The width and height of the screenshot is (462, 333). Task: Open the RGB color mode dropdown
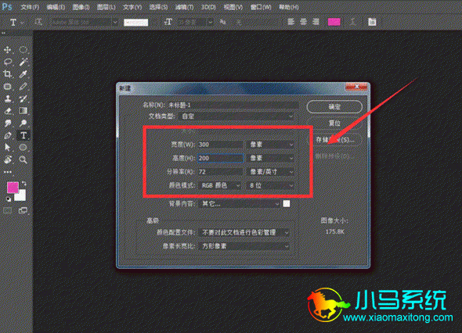(221, 185)
